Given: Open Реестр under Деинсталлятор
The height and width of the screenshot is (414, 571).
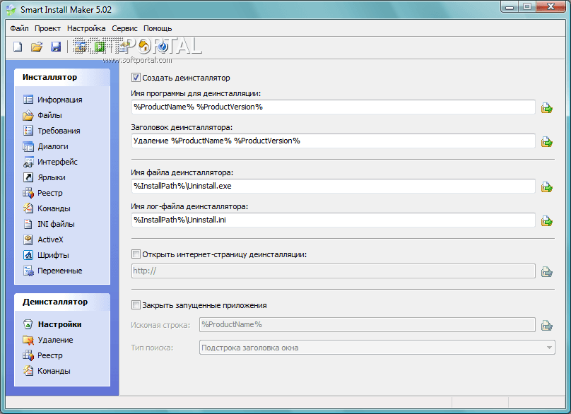Looking at the screenshot, I should (x=43, y=355).
